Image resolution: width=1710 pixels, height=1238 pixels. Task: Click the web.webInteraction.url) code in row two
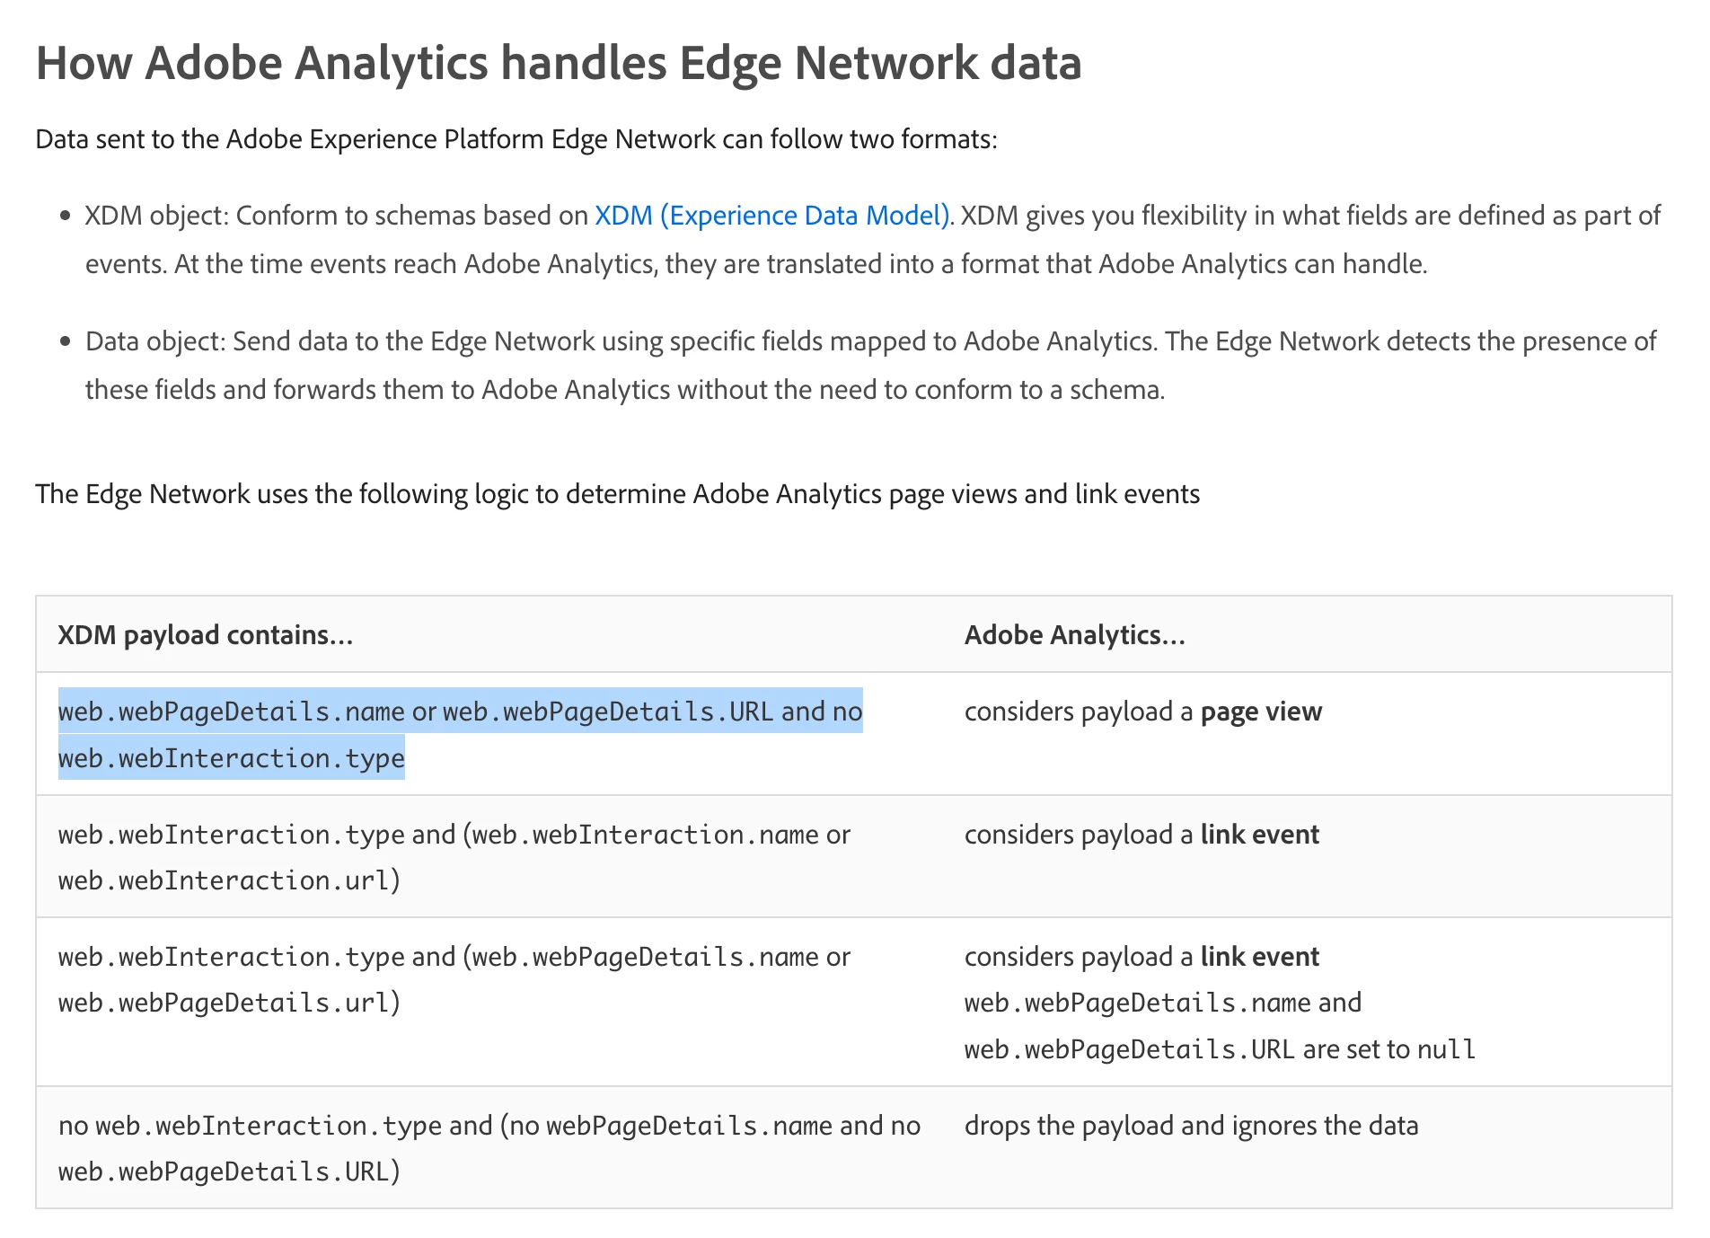(229, 880)
